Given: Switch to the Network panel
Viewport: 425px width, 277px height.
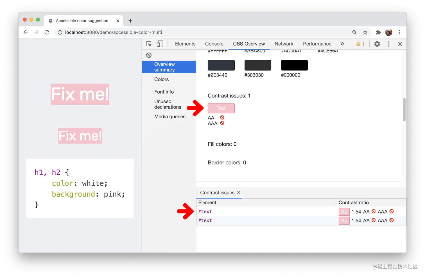Looking at the screenshot, I should [x=284, y=44].
